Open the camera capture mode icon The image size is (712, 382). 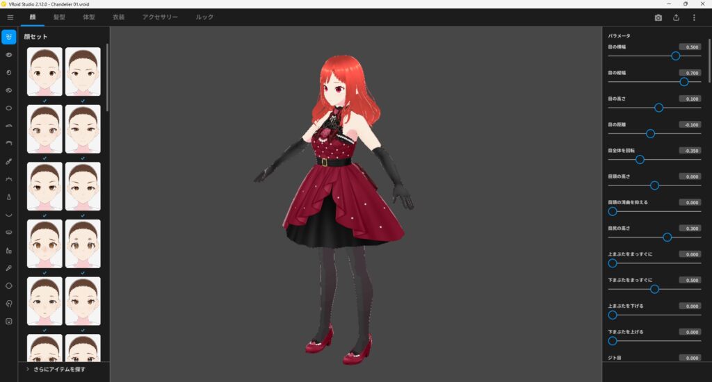coord(658,17)
